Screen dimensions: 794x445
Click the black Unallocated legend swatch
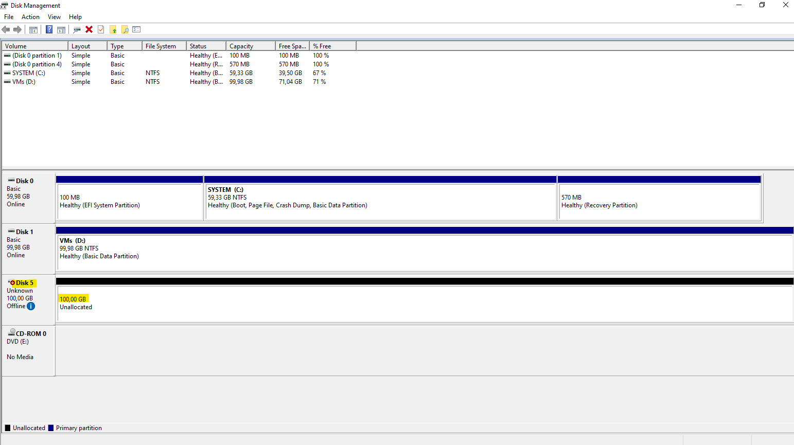8,428
